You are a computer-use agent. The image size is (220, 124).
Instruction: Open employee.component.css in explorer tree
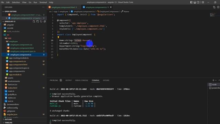click(21, 45)
